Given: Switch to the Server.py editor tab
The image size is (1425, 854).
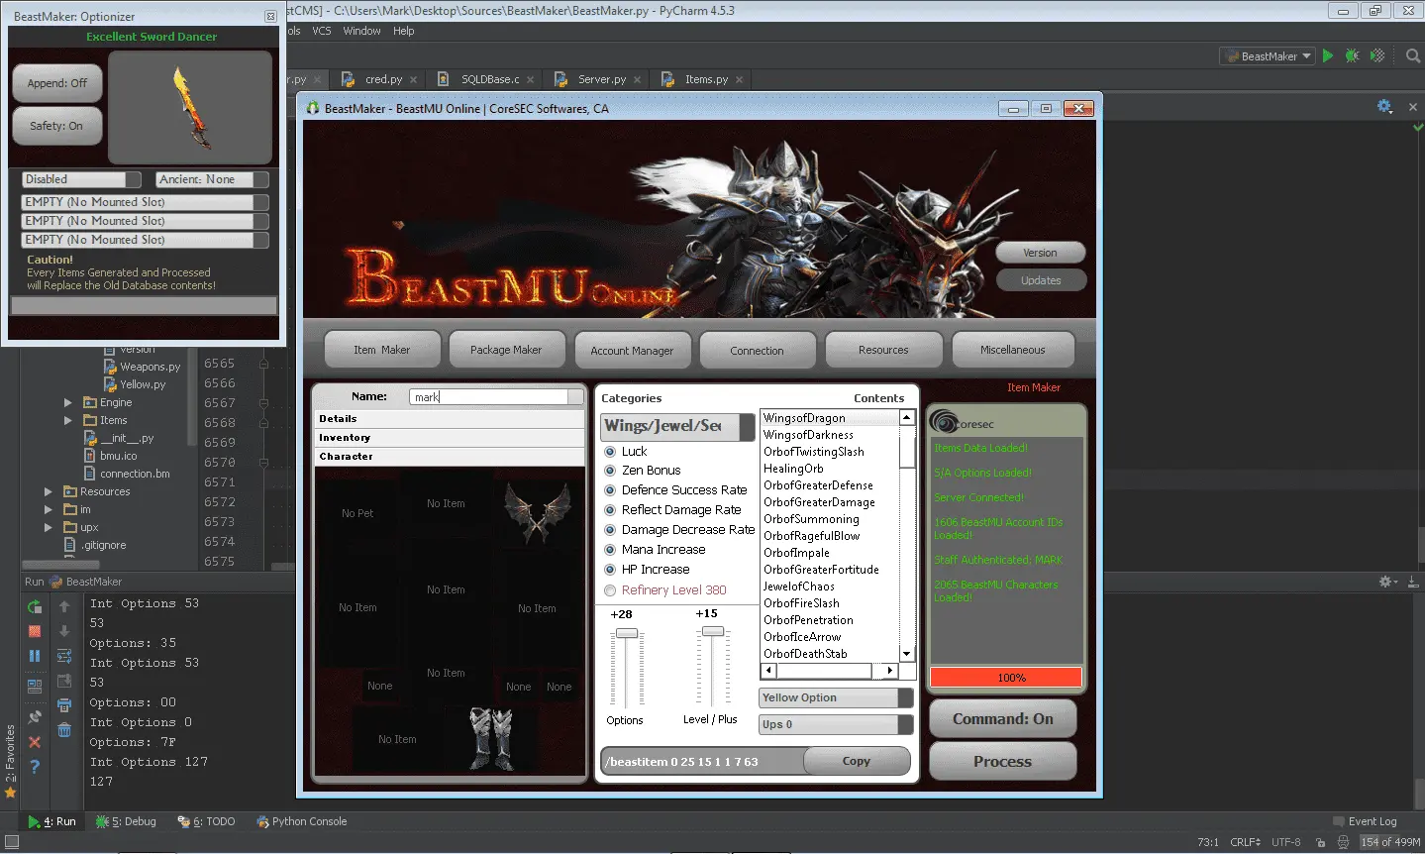Looking at the screenshot, I should pos(598,79).
